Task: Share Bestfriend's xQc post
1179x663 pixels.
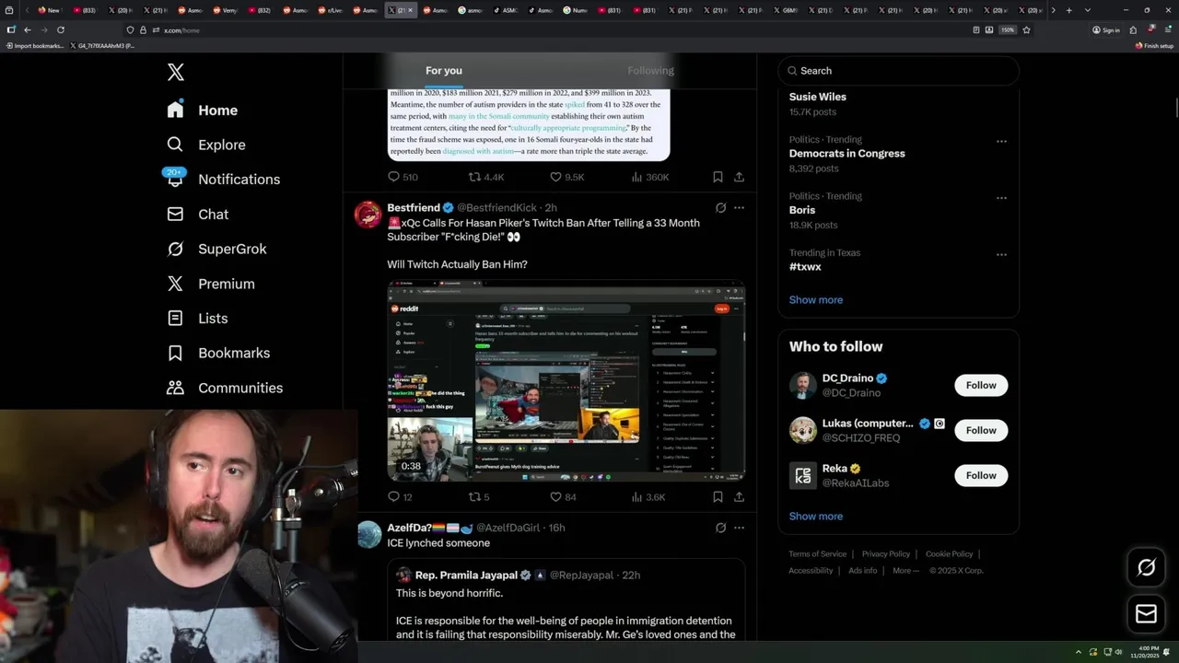Action: click(739, 497)
